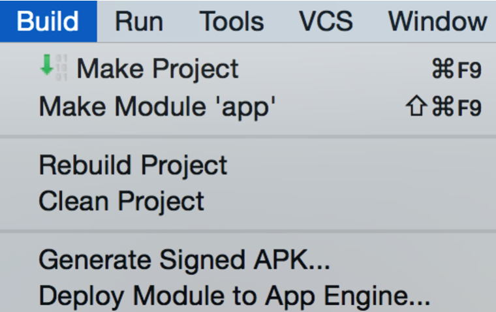Open the Window menu
496x312 pixels.
(x=438, y=22)
